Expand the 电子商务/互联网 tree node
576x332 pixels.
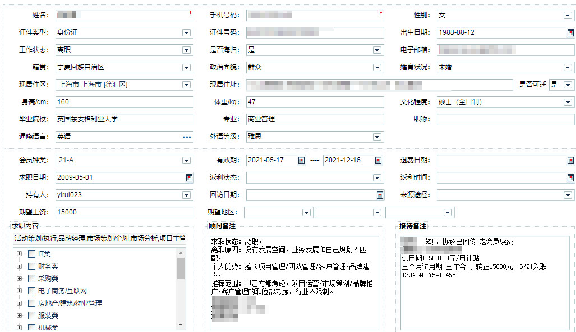pos(19,291)
